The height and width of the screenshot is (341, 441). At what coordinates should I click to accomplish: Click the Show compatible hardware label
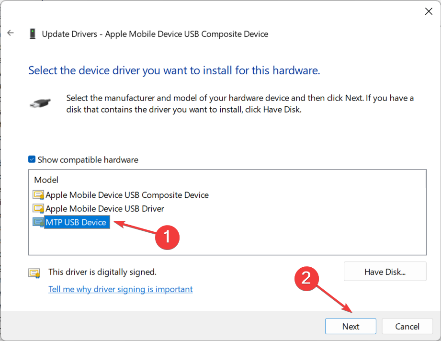[88, 160]
